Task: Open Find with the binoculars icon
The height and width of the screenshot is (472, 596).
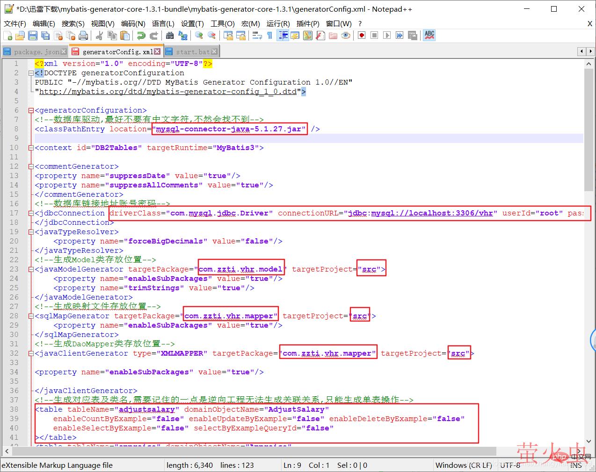Action: point(170,36)
